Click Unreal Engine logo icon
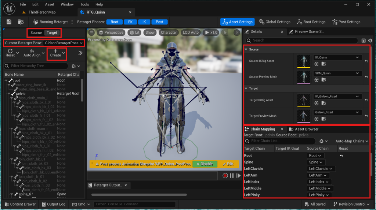Screen dimensions: 376x210 pos(9,9)
